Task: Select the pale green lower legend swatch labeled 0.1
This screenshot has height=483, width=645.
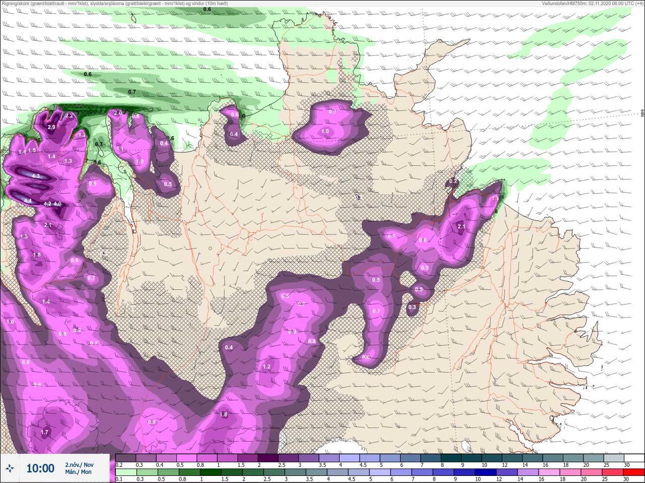Action: coord(125,472)
